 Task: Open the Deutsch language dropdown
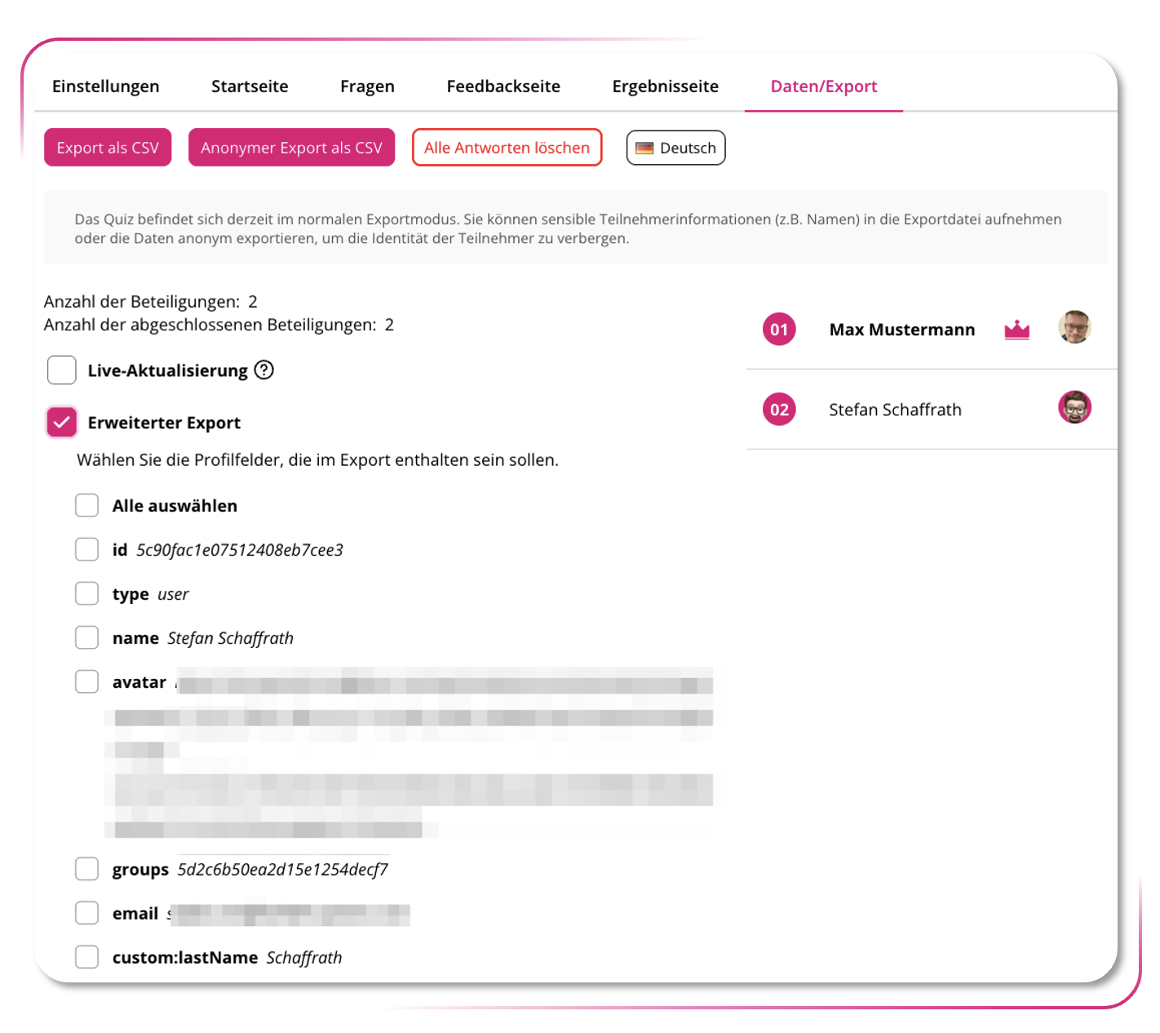tap(675, 149)
